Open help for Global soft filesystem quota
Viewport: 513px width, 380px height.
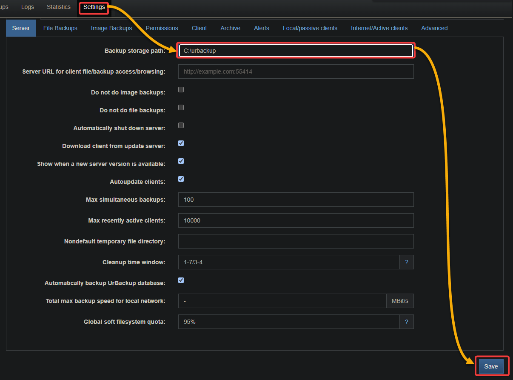[407, 322]
